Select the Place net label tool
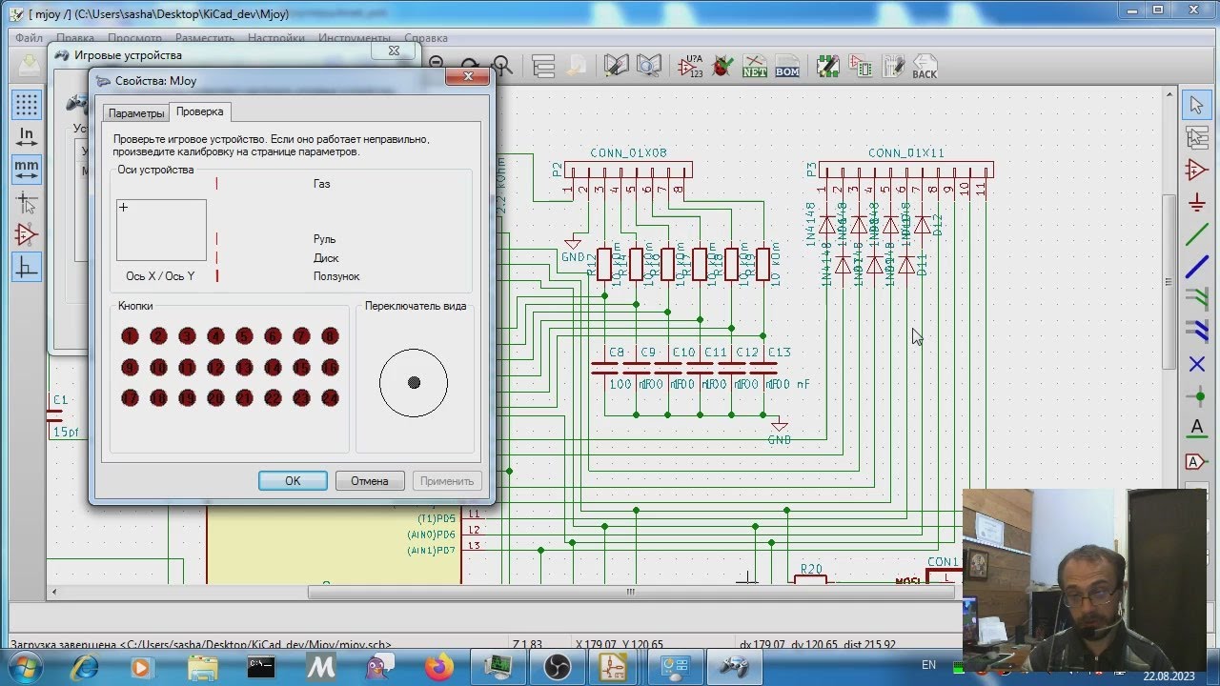Image resolution: width=1220 pixels, height=686 pixels. (1197, 429)
